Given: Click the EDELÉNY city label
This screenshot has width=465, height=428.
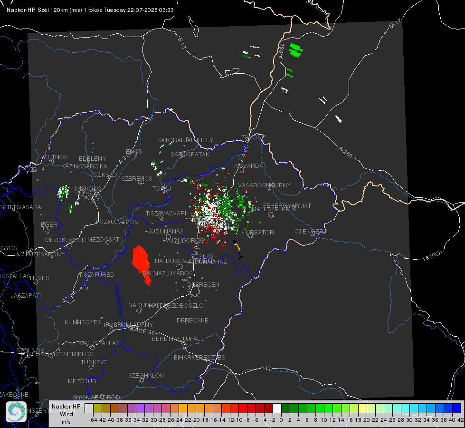Looking at the screenshot, I should (92, 159).
